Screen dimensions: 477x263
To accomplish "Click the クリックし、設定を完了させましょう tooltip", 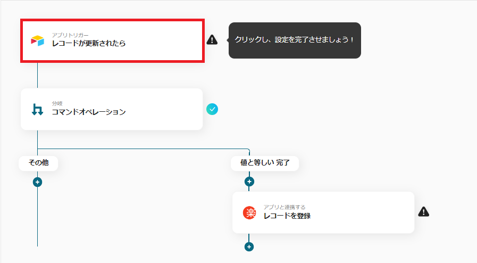I will tap(295, 40).
